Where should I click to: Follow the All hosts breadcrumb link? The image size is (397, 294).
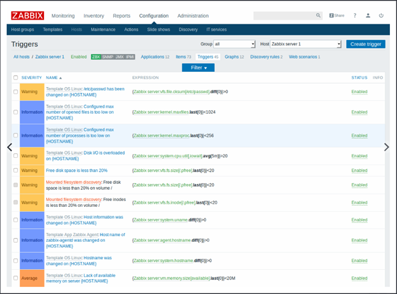click(x=21, y=57)
